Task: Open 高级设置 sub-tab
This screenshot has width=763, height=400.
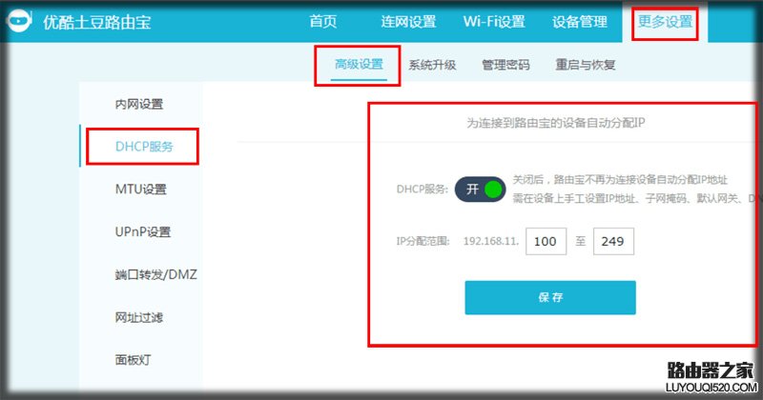Action: [x=359, y=64]
